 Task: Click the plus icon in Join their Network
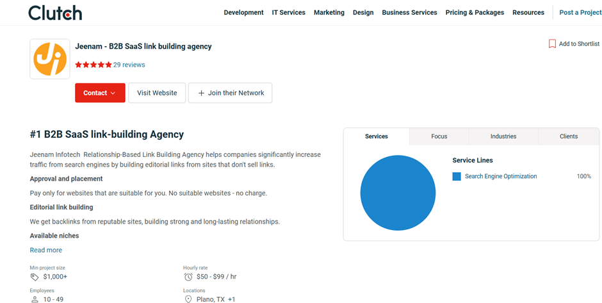[x=201, y=94]
